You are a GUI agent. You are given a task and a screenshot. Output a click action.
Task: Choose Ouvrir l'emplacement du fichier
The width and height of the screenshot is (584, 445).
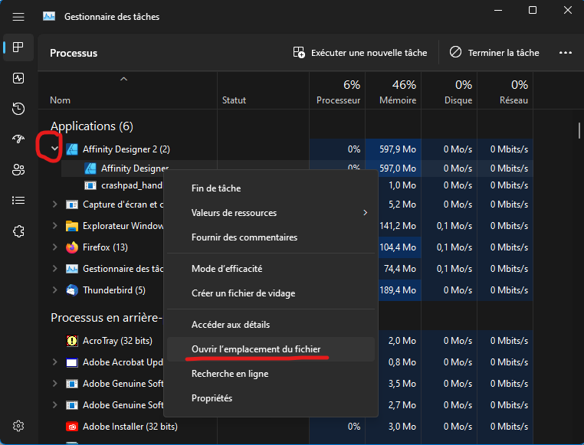271,349
